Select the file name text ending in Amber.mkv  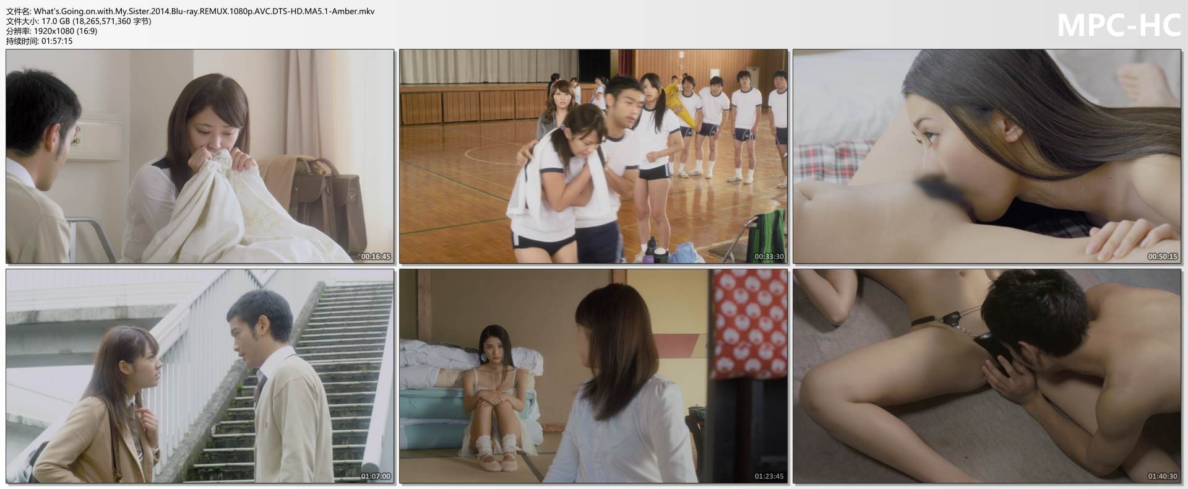point(190,11)
